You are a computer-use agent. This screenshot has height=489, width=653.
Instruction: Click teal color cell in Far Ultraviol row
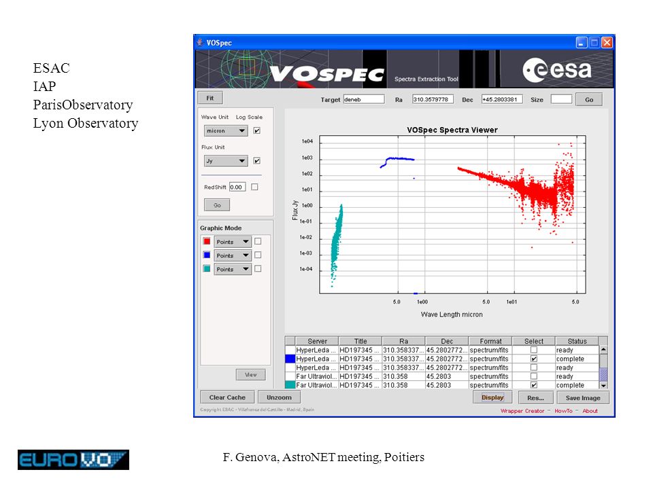tap(290, 385)
